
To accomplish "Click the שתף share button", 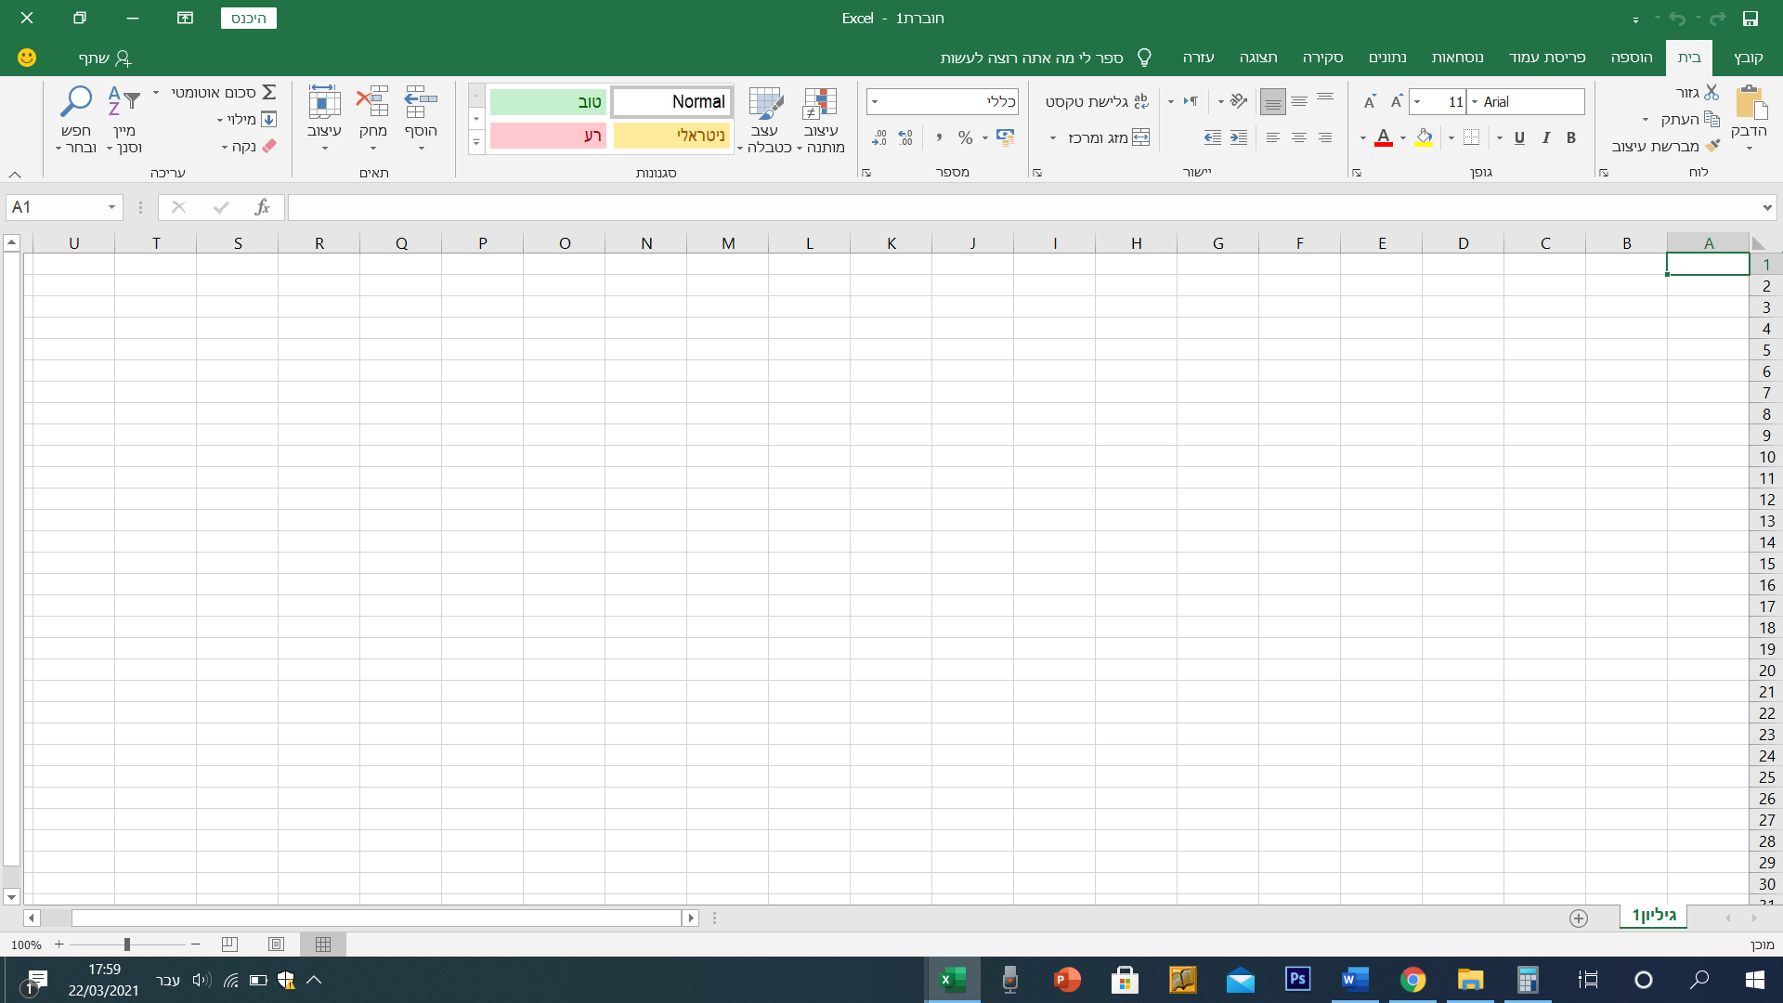I will click(x=104, y=58).
